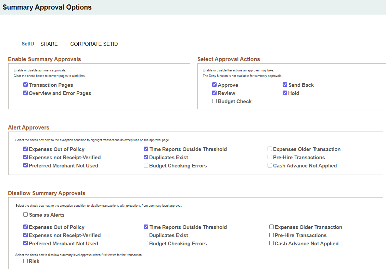Enable Duplicates Exist under Disallow Summary Approvals

(146, 235)
